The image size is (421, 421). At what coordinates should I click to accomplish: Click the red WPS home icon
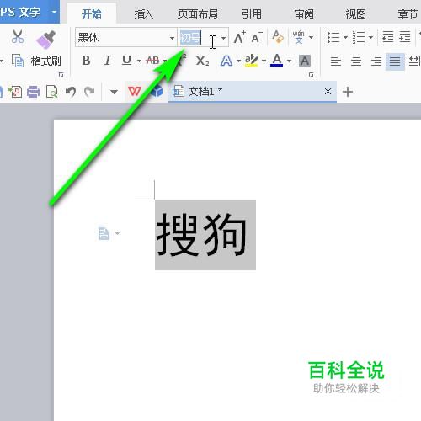tap(135, 91)
